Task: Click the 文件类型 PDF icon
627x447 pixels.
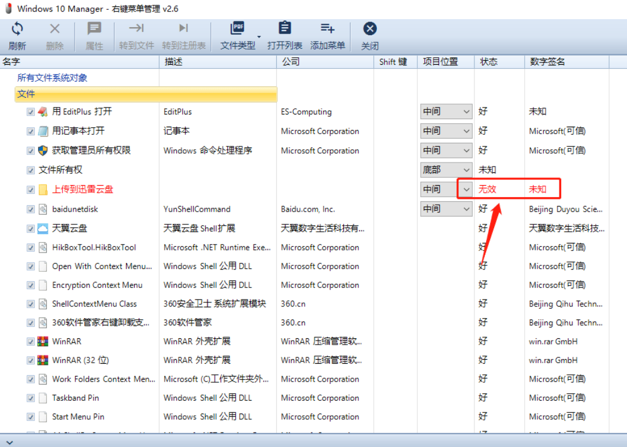Action: [237, 29]
